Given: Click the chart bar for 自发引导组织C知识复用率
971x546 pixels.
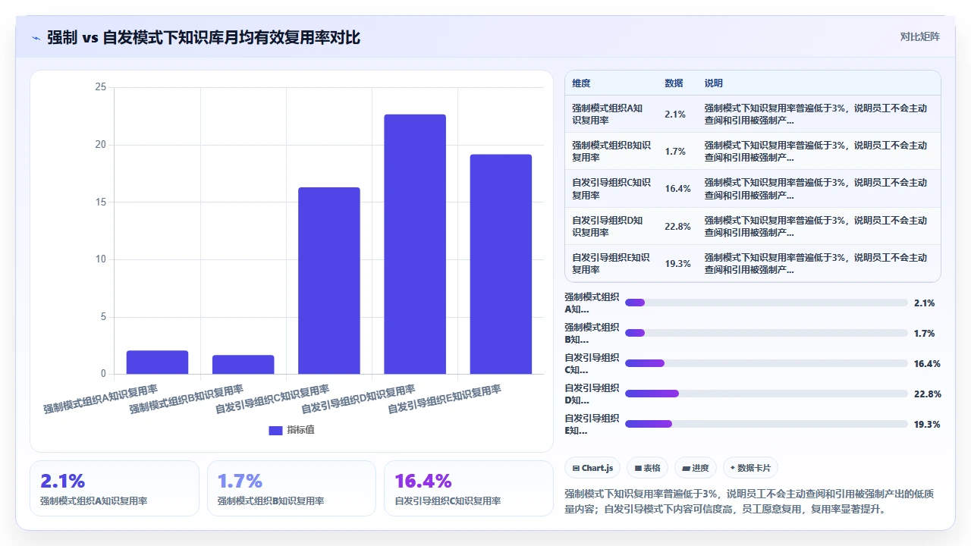Looking at the screenshot, I should coord(328,281).
